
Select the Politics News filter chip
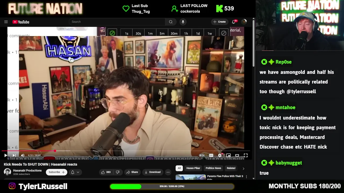coord(213,168)
